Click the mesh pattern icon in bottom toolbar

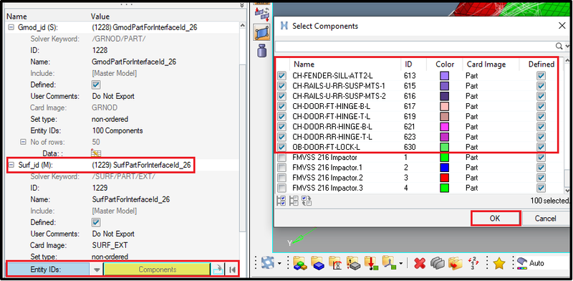pyautogui.click(x=268, y=262)
